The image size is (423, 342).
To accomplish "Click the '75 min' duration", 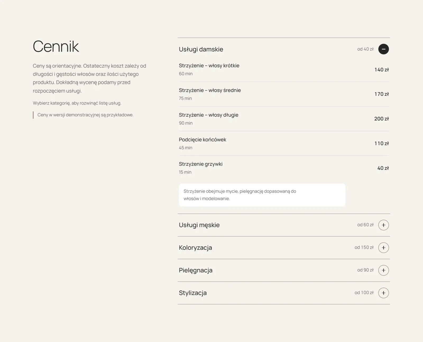I will coord(185,98).
